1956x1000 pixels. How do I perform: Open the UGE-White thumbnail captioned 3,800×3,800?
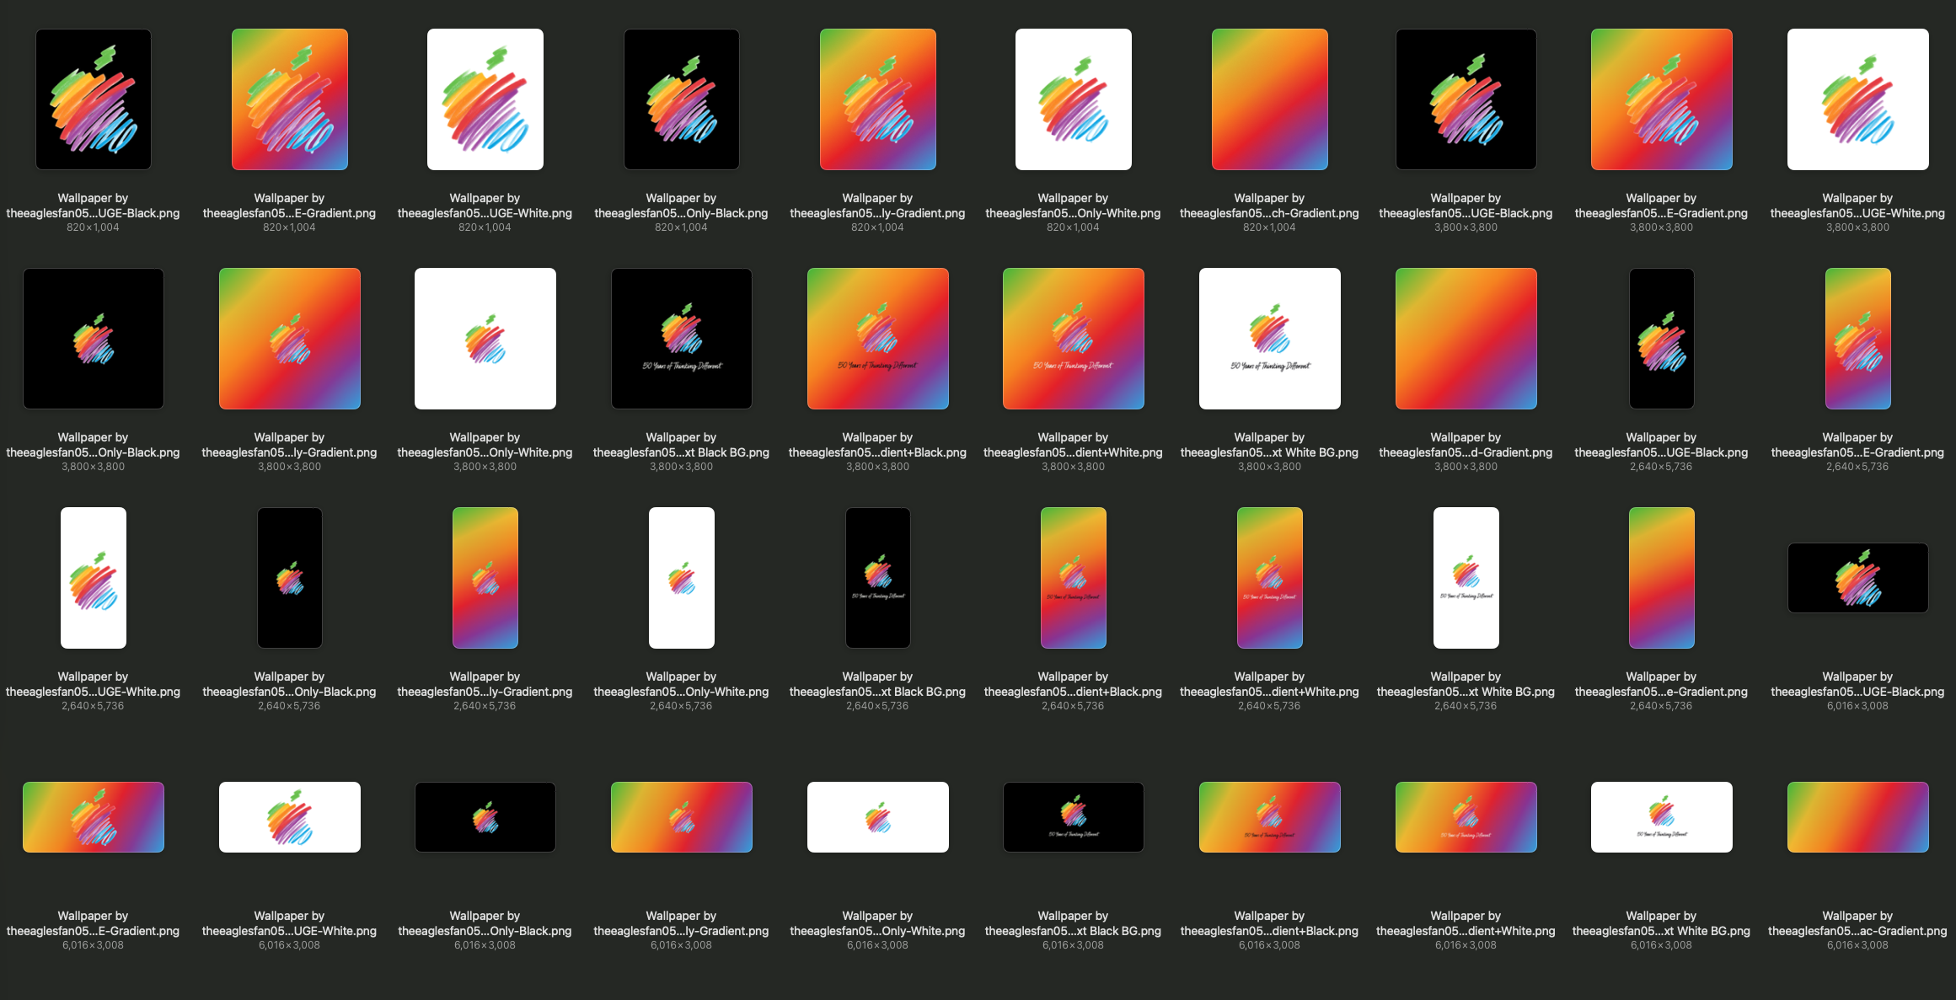click(x=1858, y=99)
